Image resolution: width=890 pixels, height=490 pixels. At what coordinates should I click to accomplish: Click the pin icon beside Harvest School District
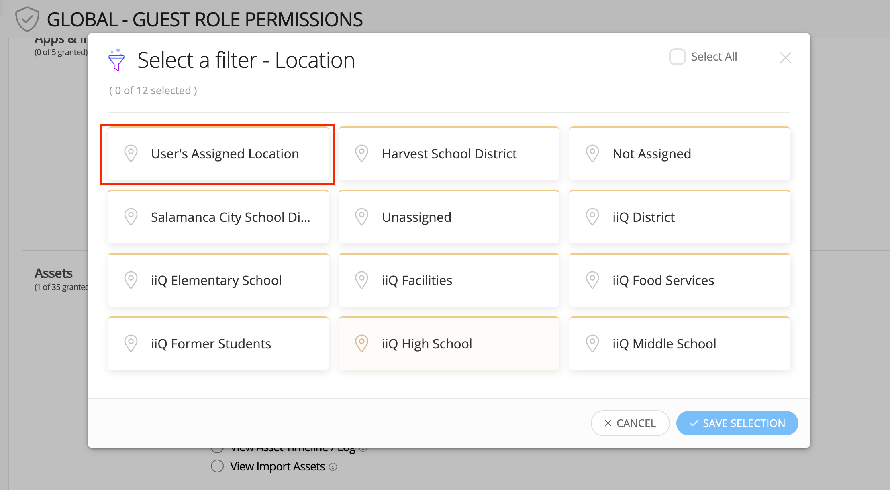(x=361, y=154)
